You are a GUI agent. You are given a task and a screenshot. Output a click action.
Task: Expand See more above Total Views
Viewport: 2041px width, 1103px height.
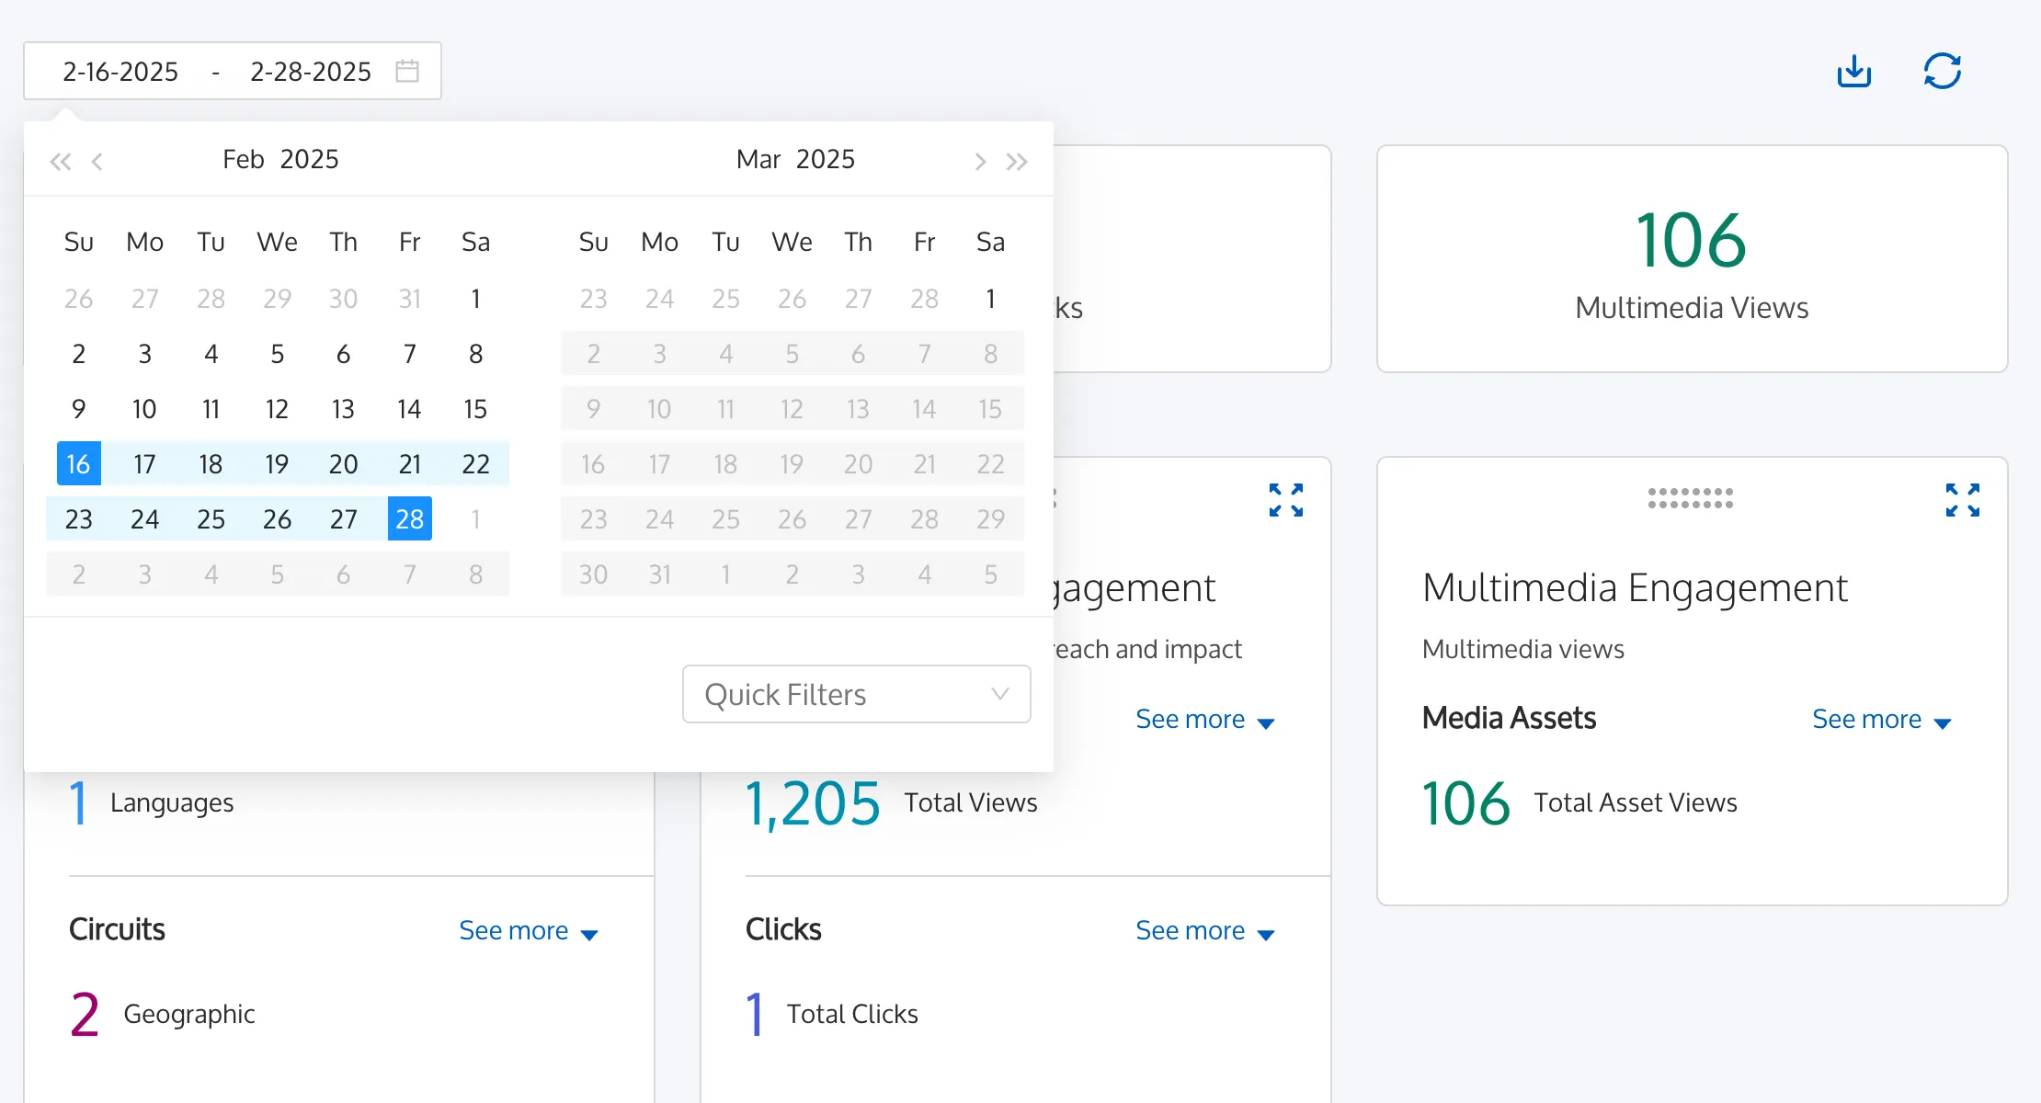pos(1204,719)
